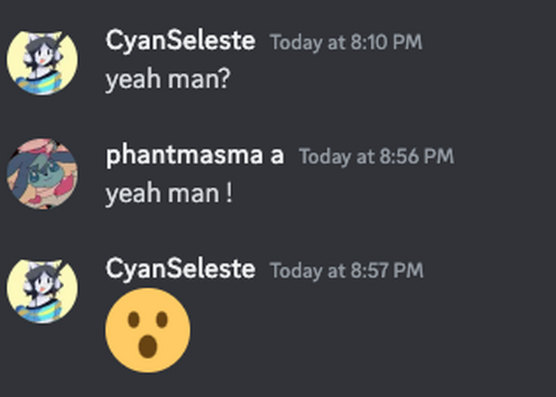Open CyanSeleste's avatar beside the 8:57 PM message
556x397 pixels.
click(42, 291)
